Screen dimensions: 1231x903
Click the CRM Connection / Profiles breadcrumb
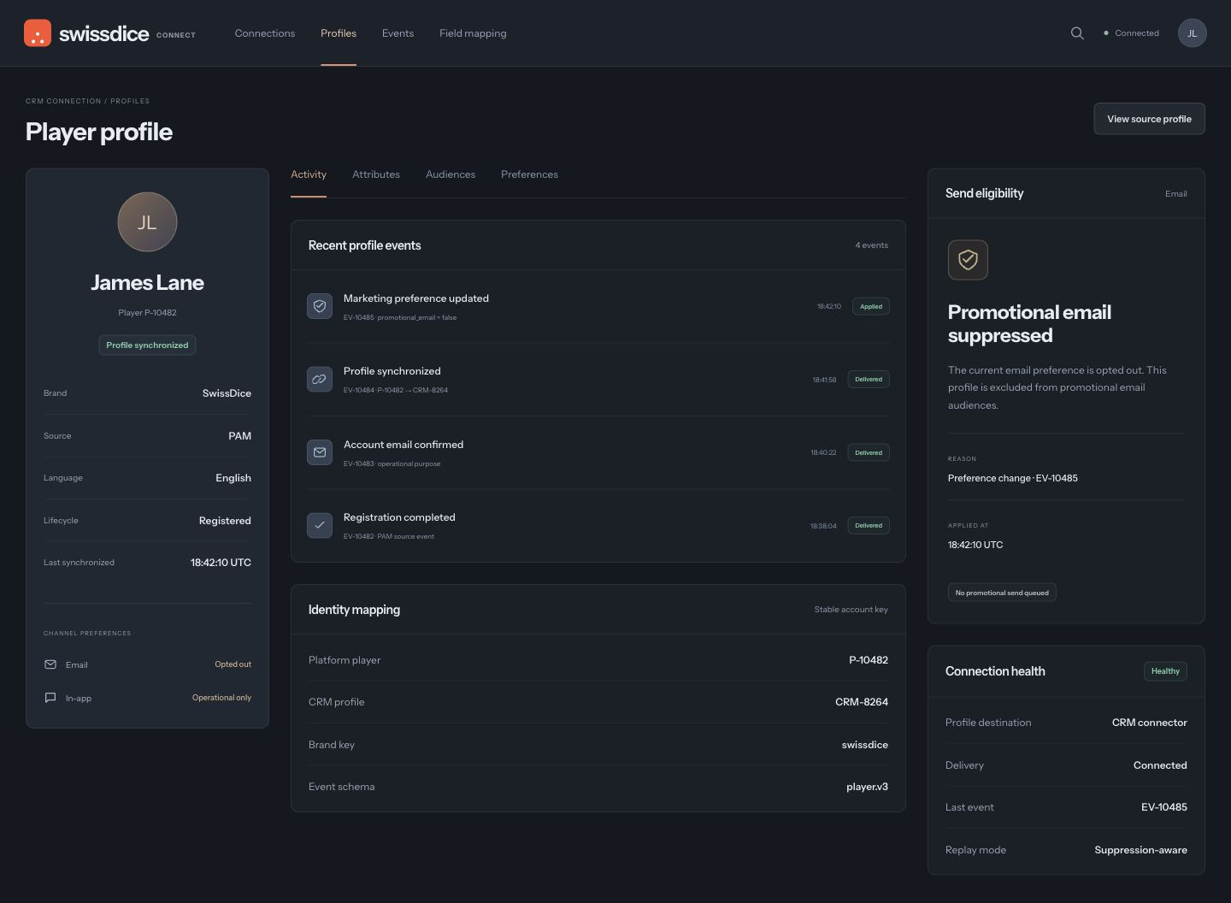pyautogui.click(x=87, y=101)
